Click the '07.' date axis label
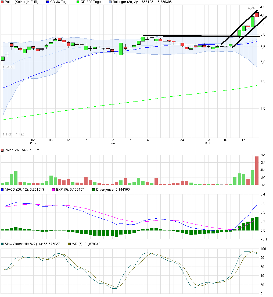Viewport: 273px width, 297px height. [226, 140]
